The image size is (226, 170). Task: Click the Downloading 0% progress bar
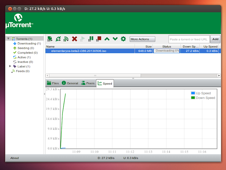point(167,51)
